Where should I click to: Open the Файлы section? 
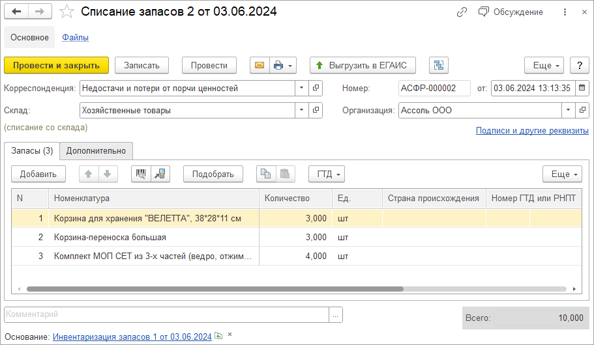(75, 38)
